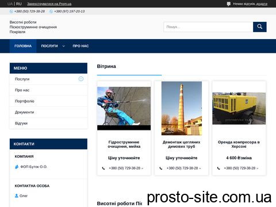Viewport: 276px width, 207px height.
Task: Click Ціну уточнюйте under Демонтаж цегляних труб
Action: point(182,158)
